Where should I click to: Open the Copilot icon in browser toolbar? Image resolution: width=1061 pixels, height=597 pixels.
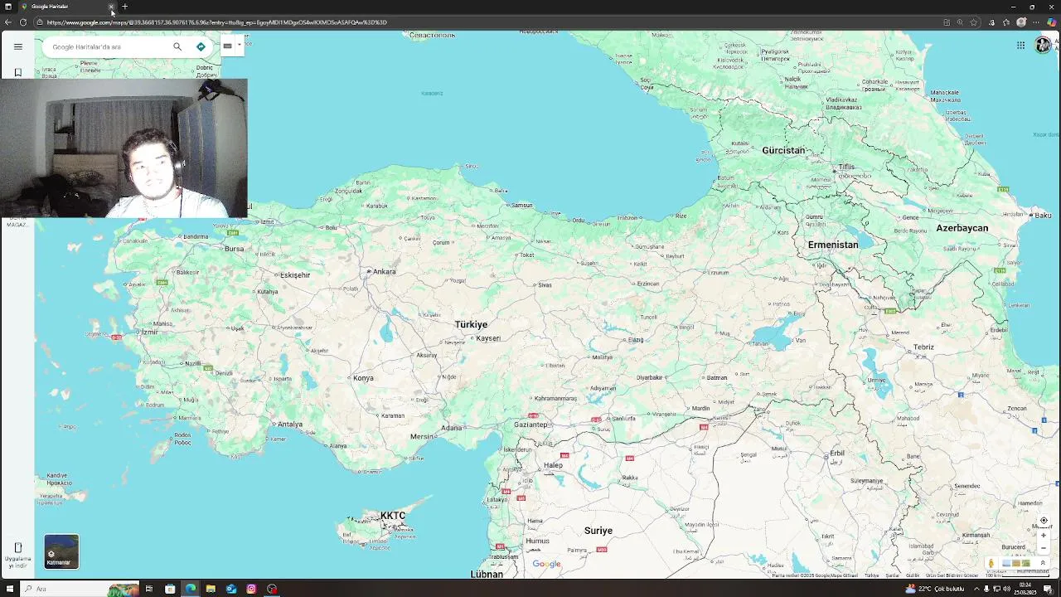[x=1051, y=22]
